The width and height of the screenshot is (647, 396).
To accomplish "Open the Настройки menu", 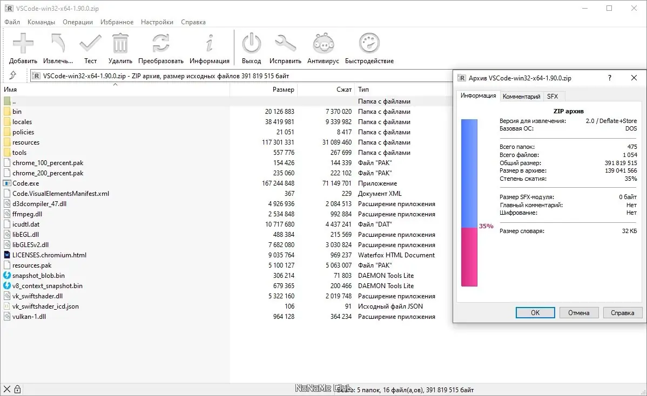I will (x=157, y=22).
